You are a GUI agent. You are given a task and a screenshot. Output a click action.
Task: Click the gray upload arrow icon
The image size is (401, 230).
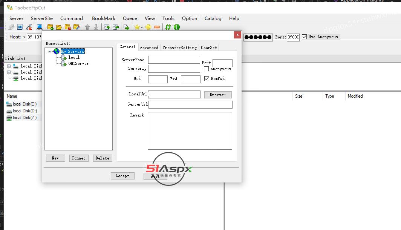click(x=87, y=27)
